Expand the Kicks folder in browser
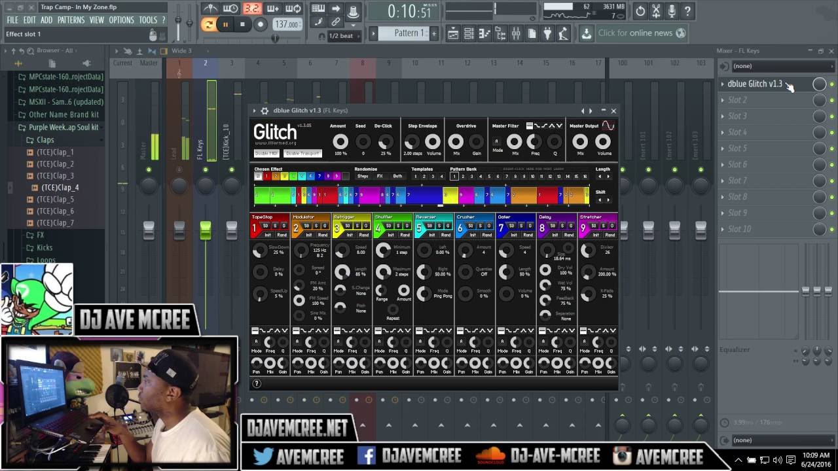The width and height of the screenshot is (838, 471). [x=44, y=247]
